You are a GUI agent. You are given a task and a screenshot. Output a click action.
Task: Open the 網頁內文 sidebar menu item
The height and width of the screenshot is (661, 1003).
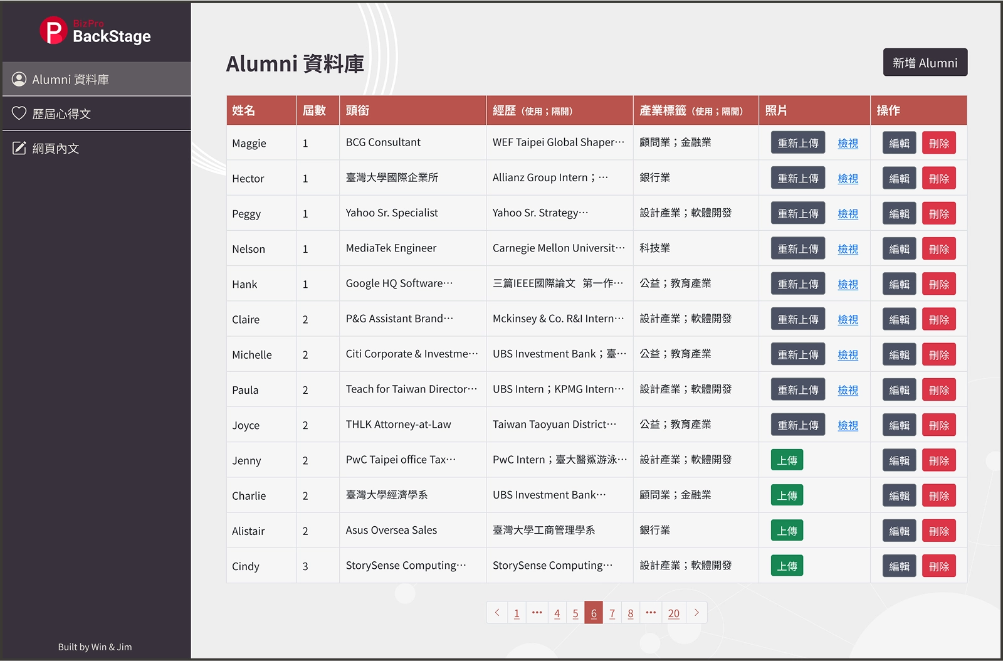point(97,148)
